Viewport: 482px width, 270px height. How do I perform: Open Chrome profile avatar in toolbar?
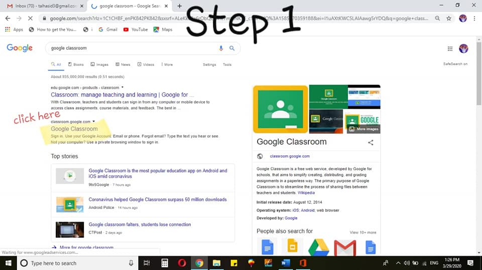pos(462,19)
